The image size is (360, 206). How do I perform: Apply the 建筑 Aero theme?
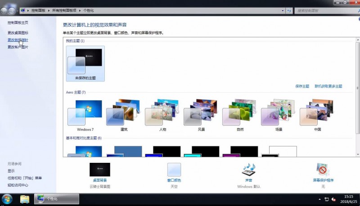[124, 116]
